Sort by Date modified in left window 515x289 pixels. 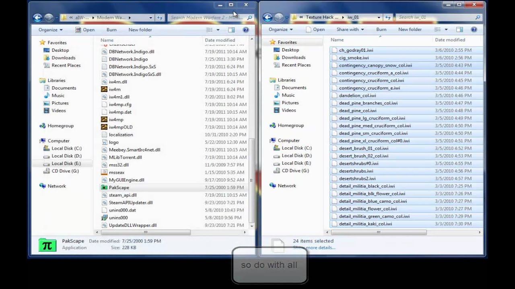pos(220,40)
